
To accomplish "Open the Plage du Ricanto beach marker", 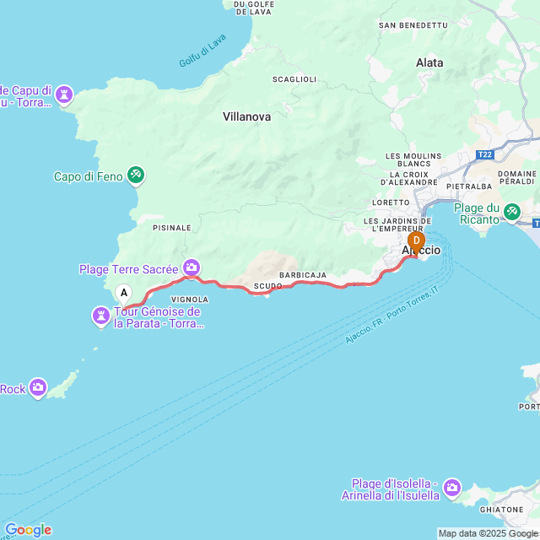I will click(512, 212).
